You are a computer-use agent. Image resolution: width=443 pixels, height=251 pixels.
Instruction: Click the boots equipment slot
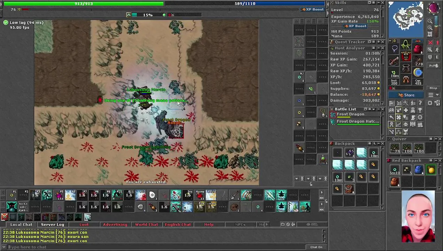(x=406, y=79)
